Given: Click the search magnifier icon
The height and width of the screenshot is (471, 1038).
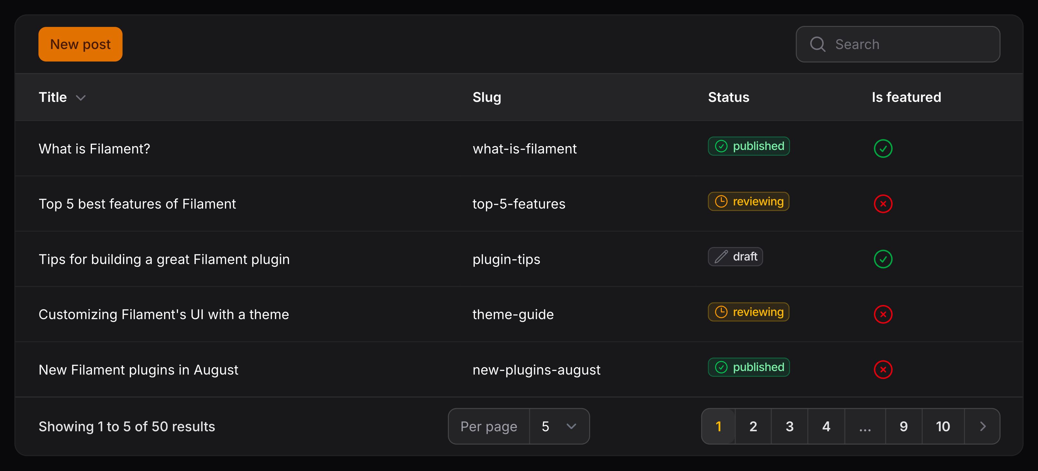Looking at the screenshot, I should 818,44.
